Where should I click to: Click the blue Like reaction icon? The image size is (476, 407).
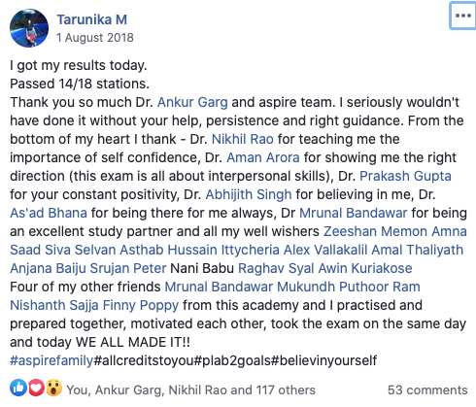click(x=18, y=388)
